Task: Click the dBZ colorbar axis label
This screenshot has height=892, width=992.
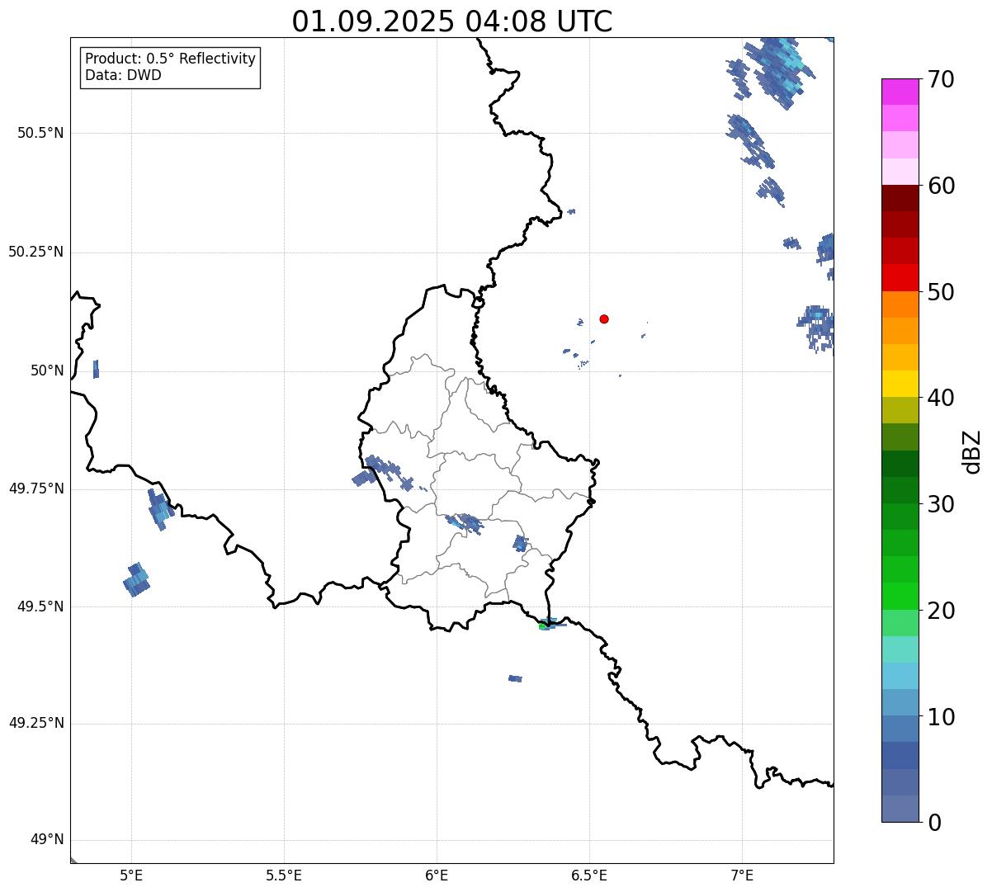Action: [x=972, y=451]
